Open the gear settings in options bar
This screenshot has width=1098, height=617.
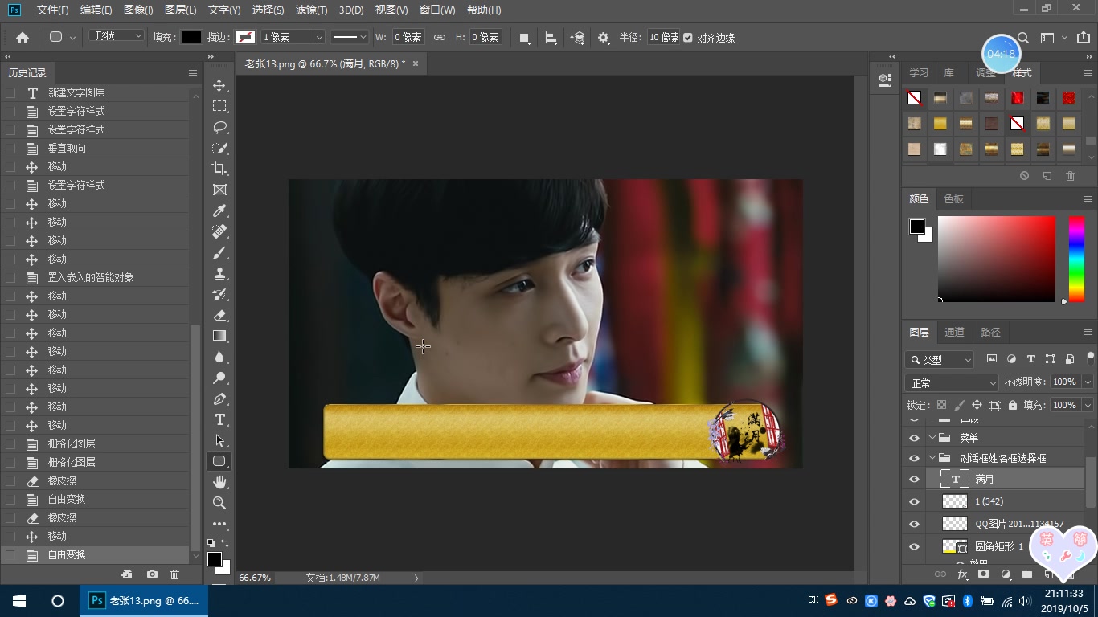[604, 38]
